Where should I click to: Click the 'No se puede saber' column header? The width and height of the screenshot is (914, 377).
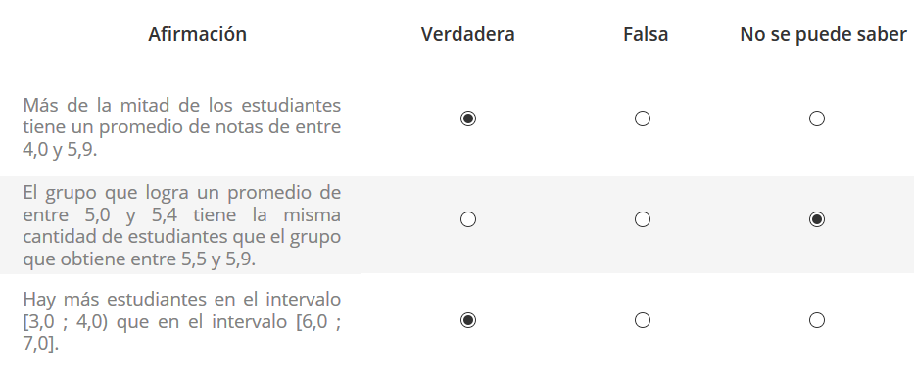pos(824,35)
